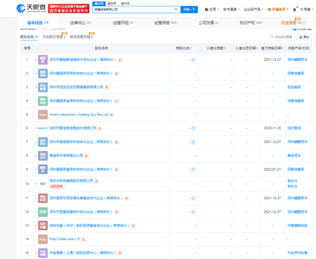Click the clock icon in row 1 shareholding column
The width and height of the screenshot is (316, 259).
coord(193,59)
